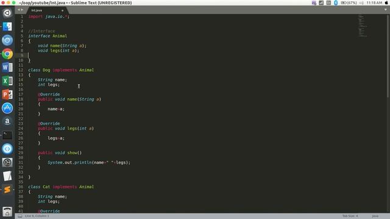Viewport: 390px width, 219px height.
Task: Click 'interface Animal' declaration
Action: tap(48, 36)
